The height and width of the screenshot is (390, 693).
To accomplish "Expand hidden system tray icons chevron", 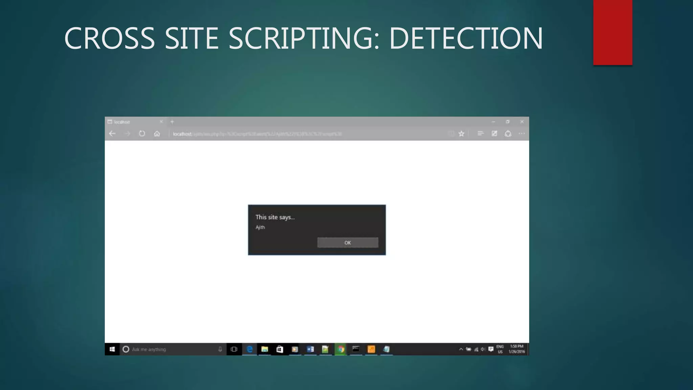I will point(461,349).
